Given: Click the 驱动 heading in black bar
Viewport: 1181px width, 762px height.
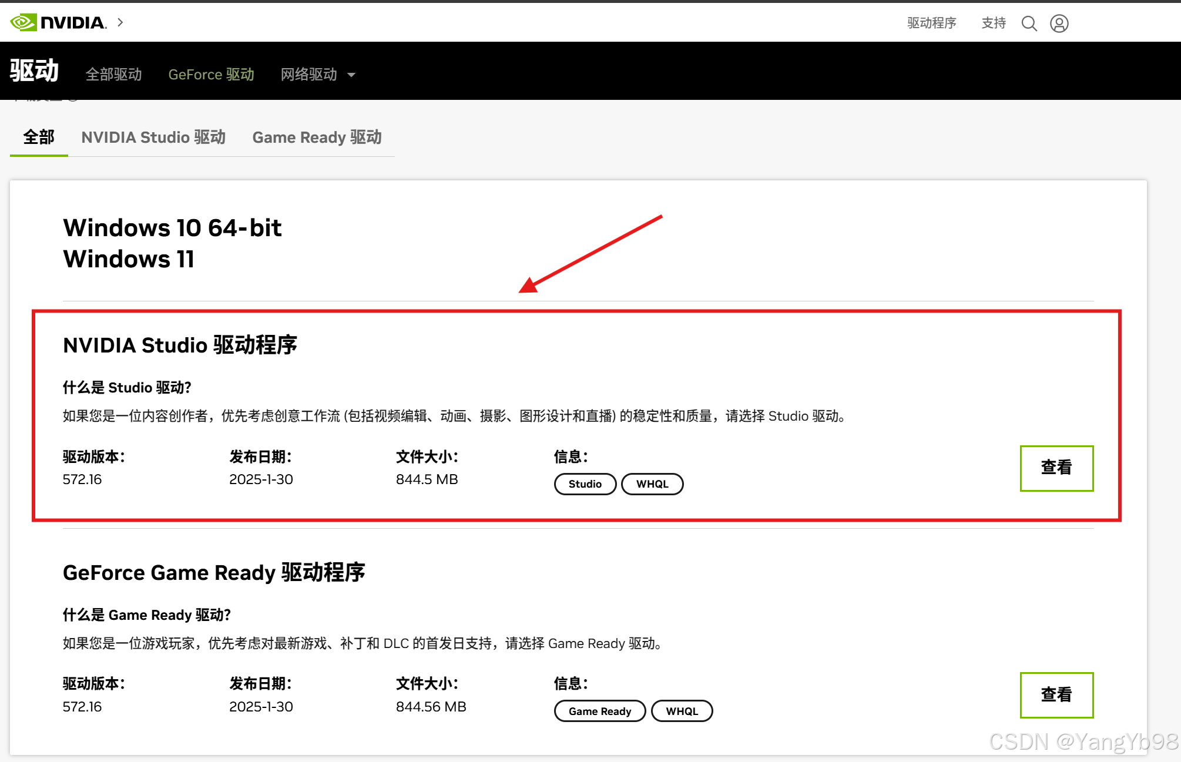Looking at the screenshot, I should click(34, 71).
